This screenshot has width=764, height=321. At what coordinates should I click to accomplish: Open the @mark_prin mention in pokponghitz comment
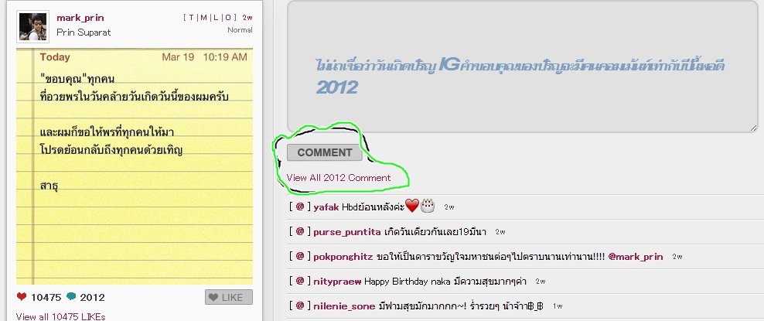click(x=636, y=257)
